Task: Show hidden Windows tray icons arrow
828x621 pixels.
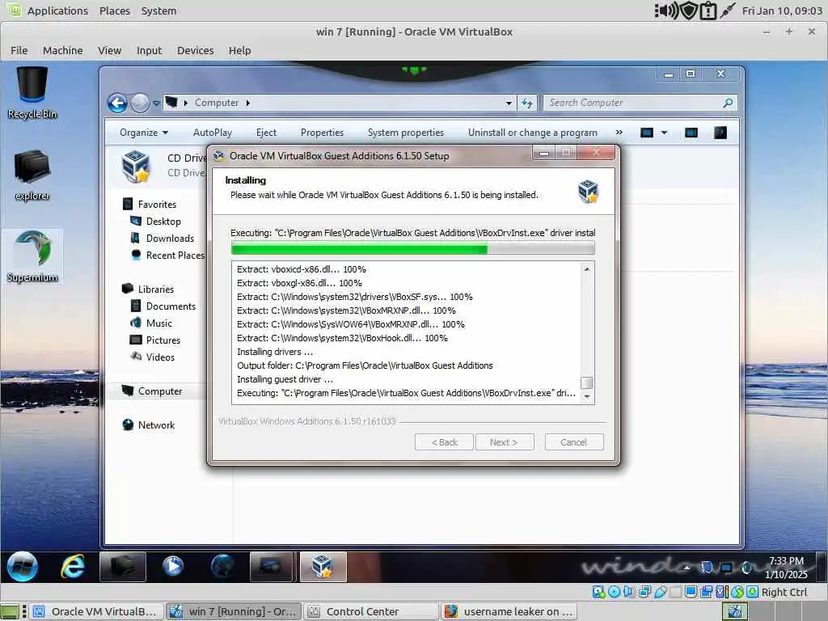Action: click(x=686, y=568)
